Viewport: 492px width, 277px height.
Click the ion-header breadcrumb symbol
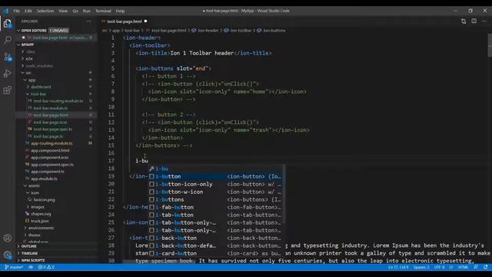point(205,31)
